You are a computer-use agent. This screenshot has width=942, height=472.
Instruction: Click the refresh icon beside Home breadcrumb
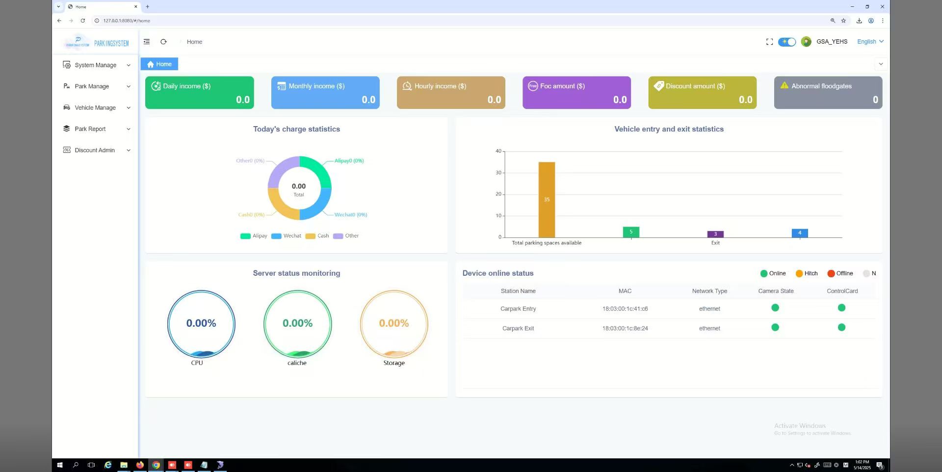[x=163, y=42]
